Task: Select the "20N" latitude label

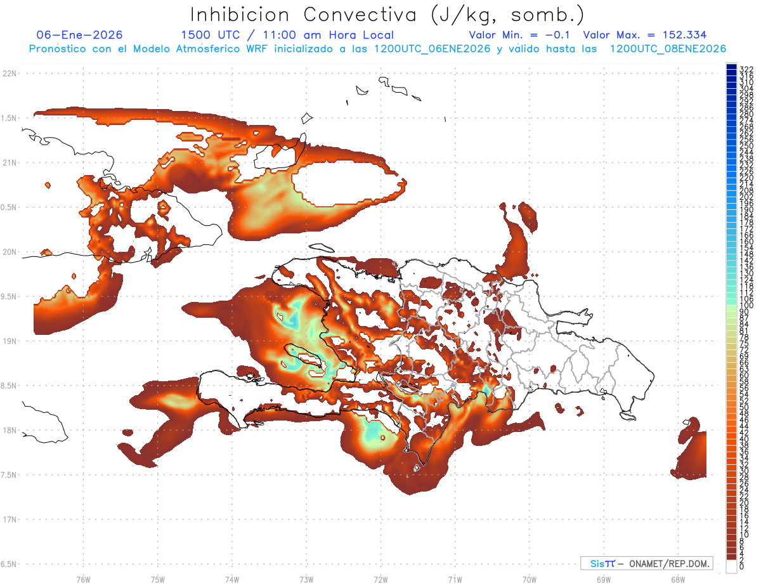Action: pos(9,252)
